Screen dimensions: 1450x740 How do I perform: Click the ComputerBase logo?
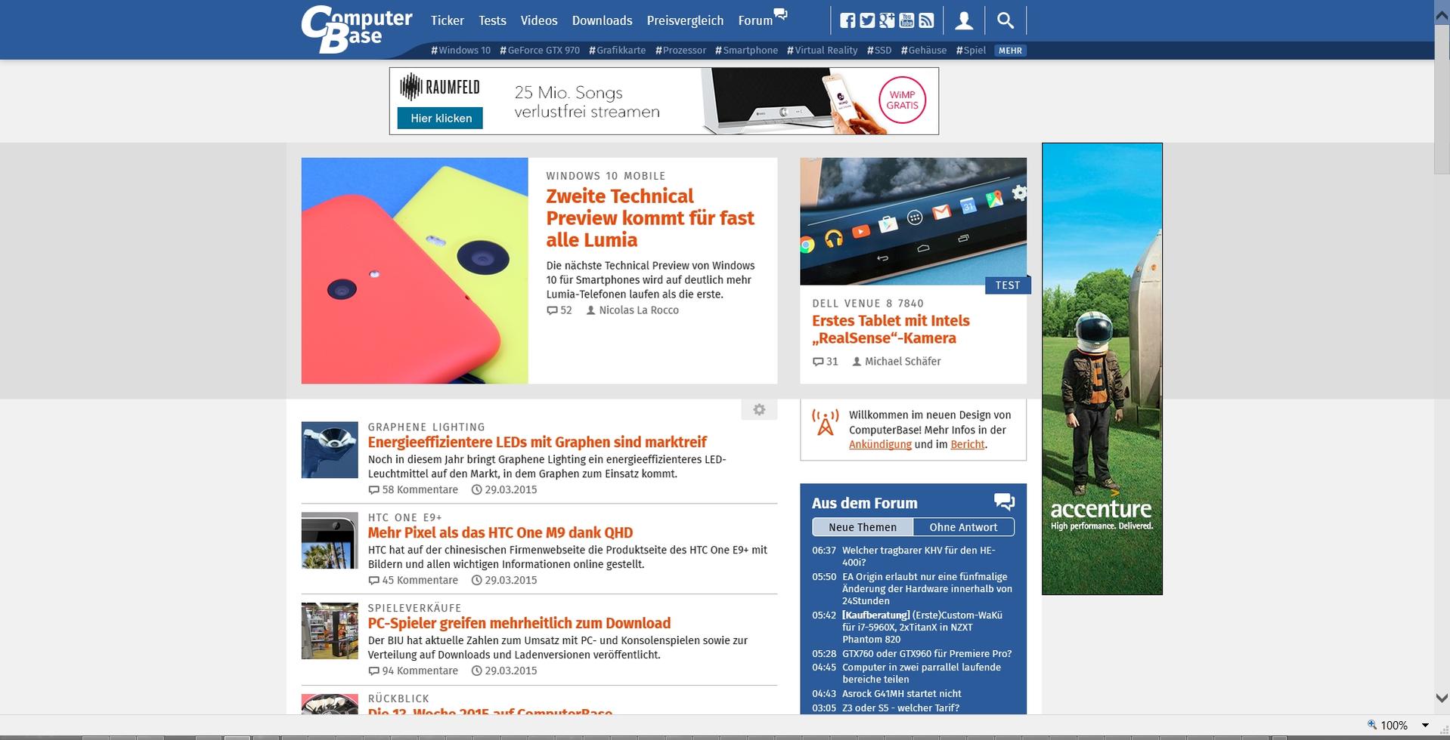[356, 29]
